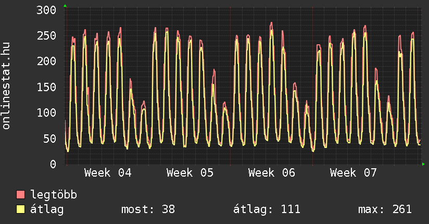Click the 'max: 261' statistic
The width and height of the screenshot is (429, 224).
coord(385,209)
